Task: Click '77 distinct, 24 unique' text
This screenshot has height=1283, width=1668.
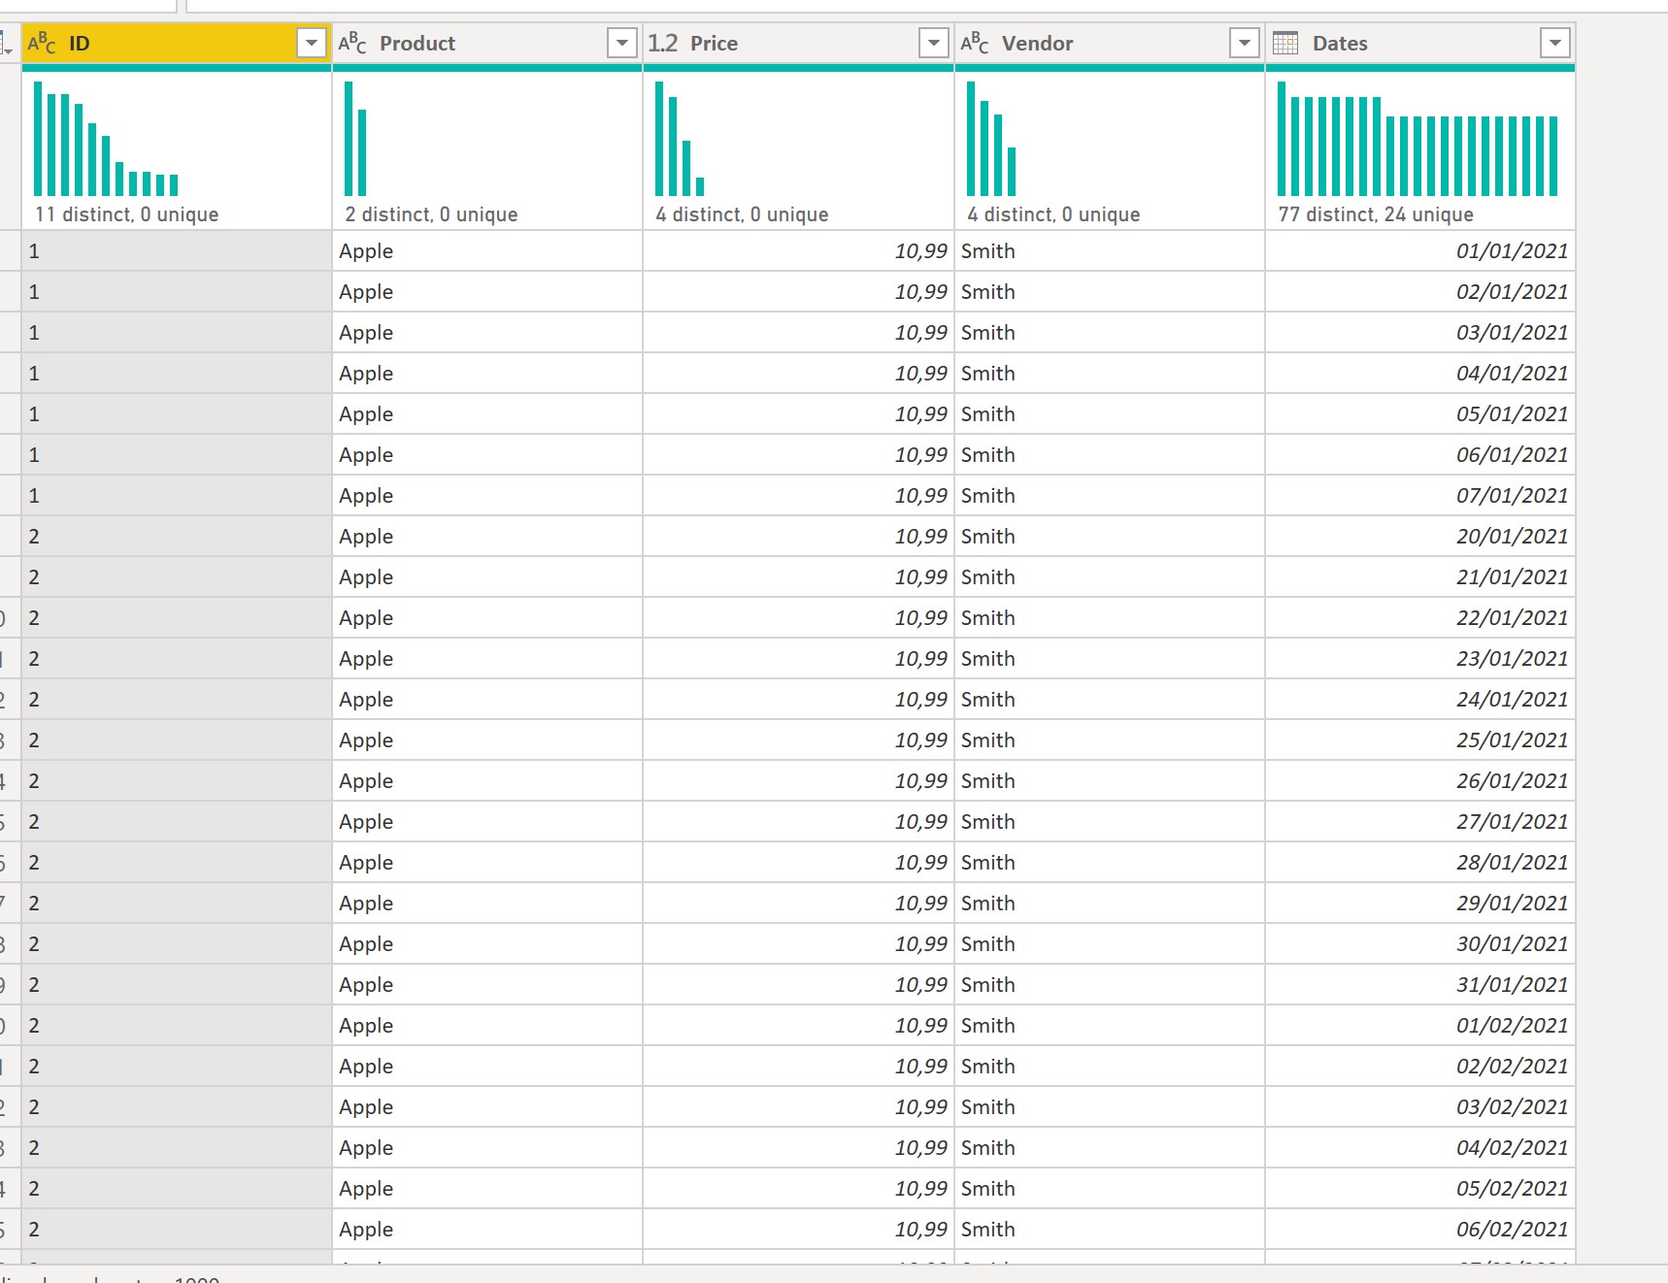Action: [x=1377, y=214]
